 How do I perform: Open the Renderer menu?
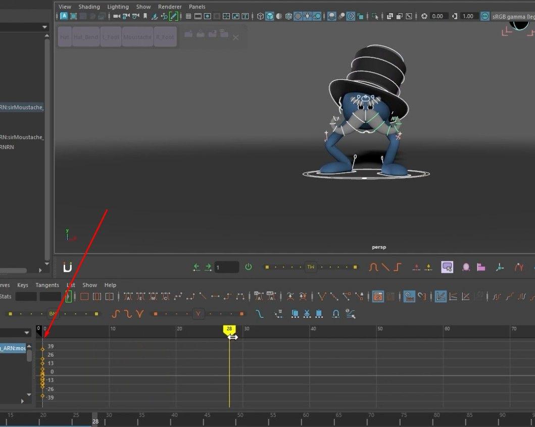170,7
